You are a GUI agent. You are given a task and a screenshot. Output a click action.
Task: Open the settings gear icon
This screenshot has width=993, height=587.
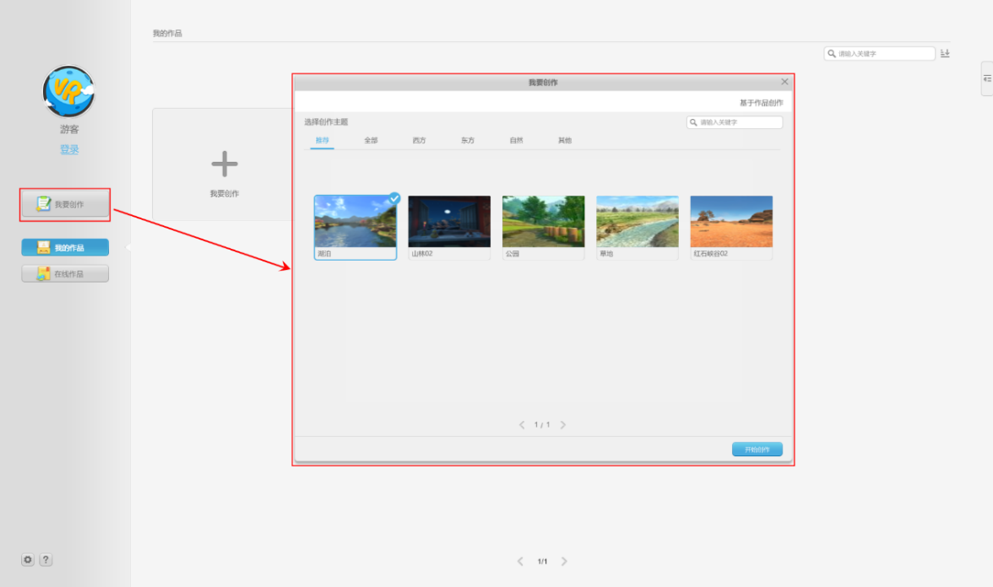point(28,560)
